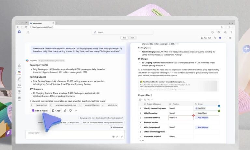
Task: Click Timeline column header
Action: (x=175, y=104)
